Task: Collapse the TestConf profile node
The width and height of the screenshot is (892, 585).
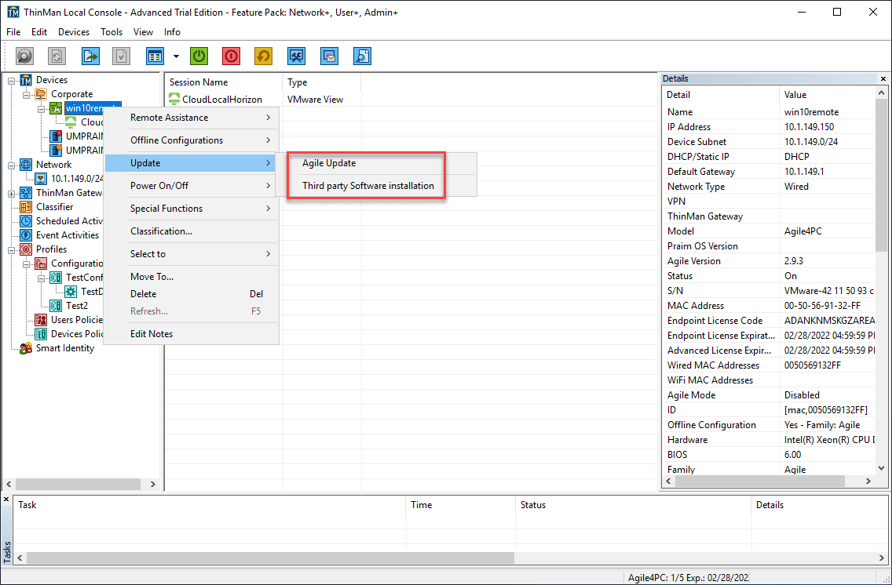Action: [x=41, y=278]
